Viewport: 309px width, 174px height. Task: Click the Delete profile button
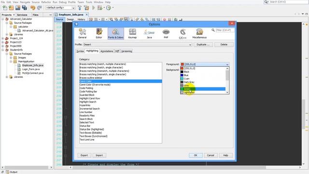pos(224,44)
